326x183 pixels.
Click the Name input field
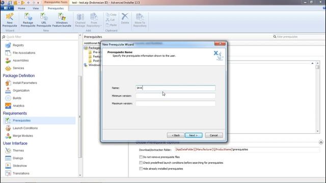[175, 88]
